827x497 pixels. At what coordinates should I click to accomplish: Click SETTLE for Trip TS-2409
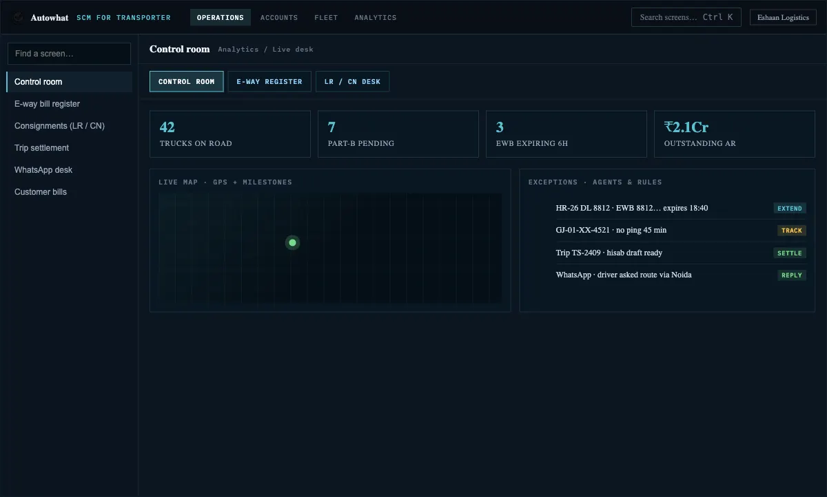(790, 253)
